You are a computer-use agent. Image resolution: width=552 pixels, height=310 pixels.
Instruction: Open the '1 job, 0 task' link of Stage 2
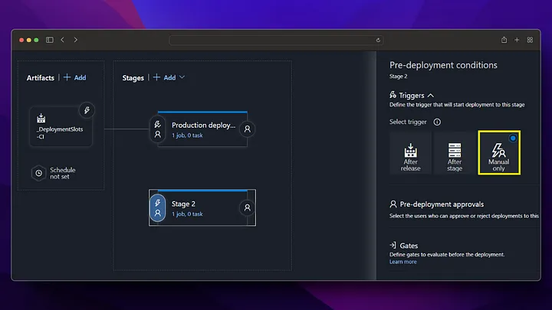pyautogui.click(x=187, y=214)
